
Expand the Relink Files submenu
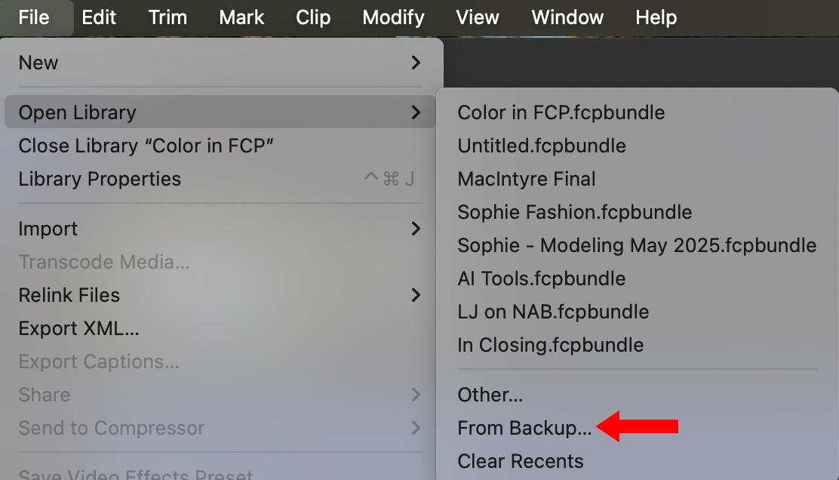pos(416,295)
